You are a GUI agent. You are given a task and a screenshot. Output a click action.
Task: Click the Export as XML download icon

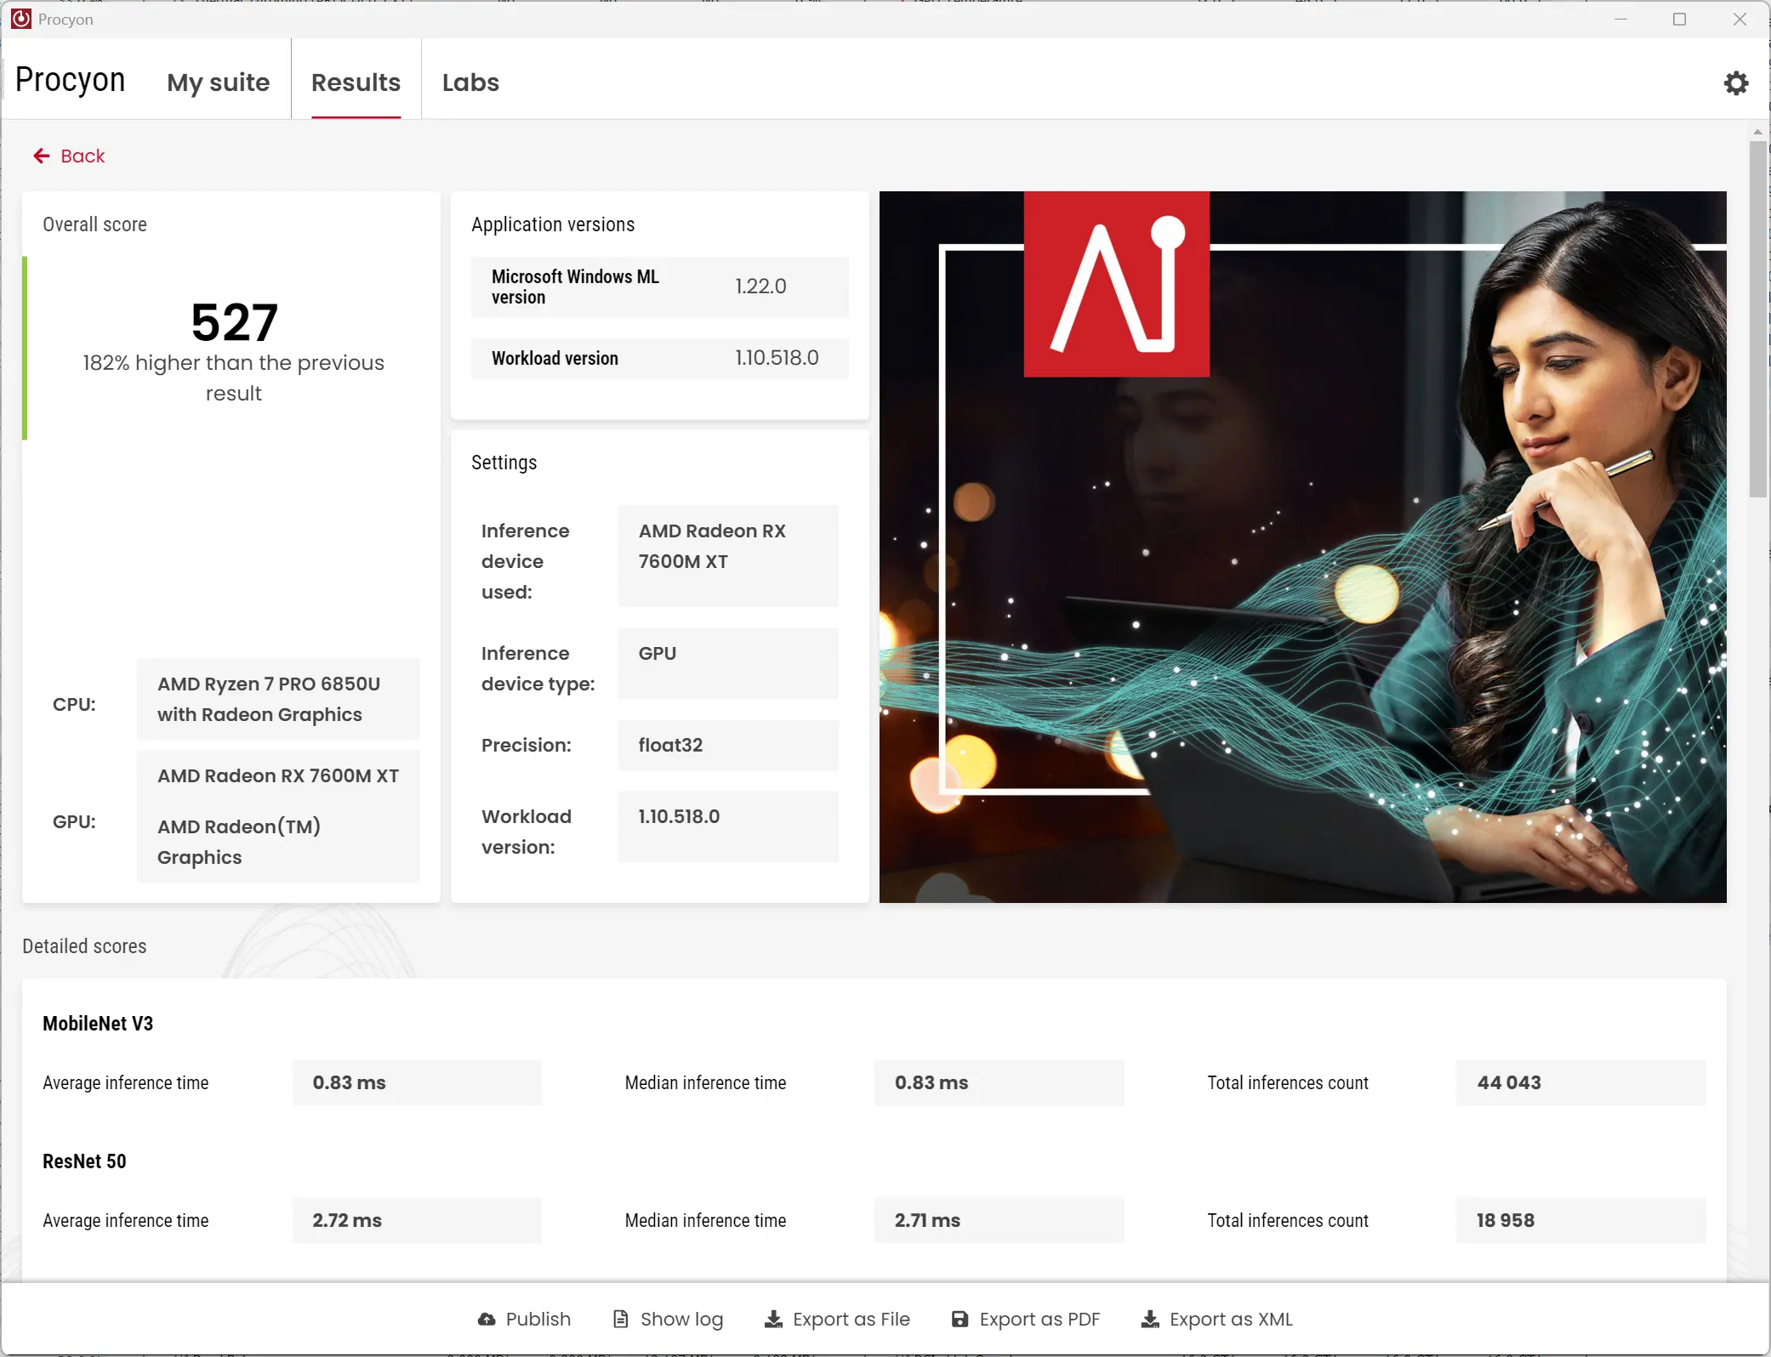1150,1319
